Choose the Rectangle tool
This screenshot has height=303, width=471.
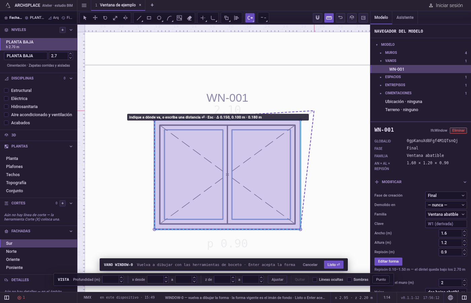(x=149, y=18)
